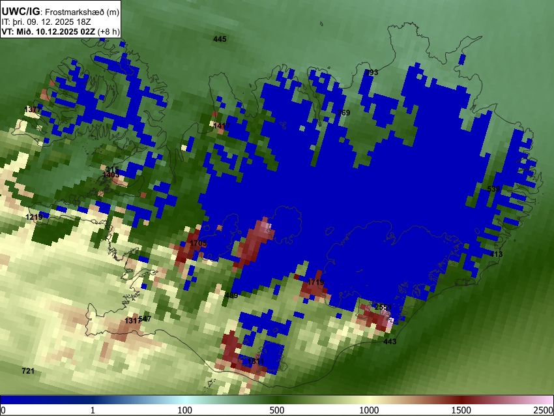Click the 100 tick label on legend

coord(185,410)
